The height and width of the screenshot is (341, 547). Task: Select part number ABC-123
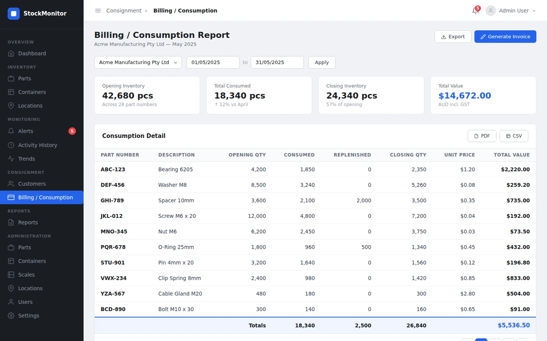(113, 170)
